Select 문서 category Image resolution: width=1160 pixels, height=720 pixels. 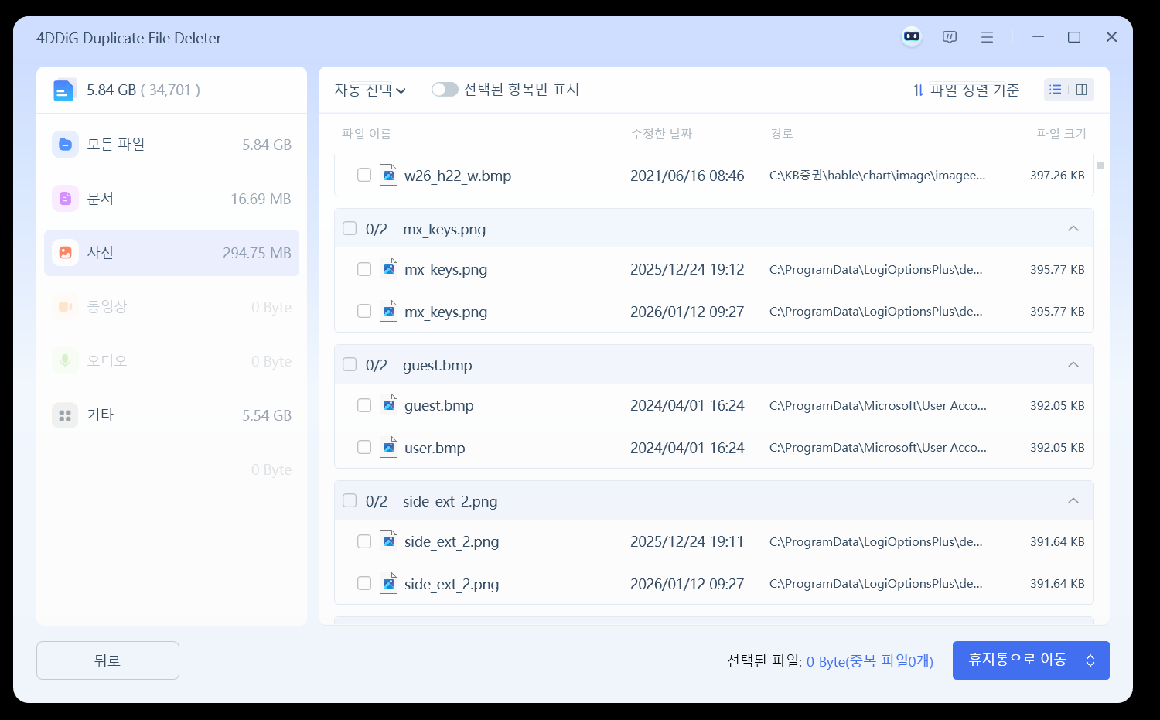[x=172, y=199]
